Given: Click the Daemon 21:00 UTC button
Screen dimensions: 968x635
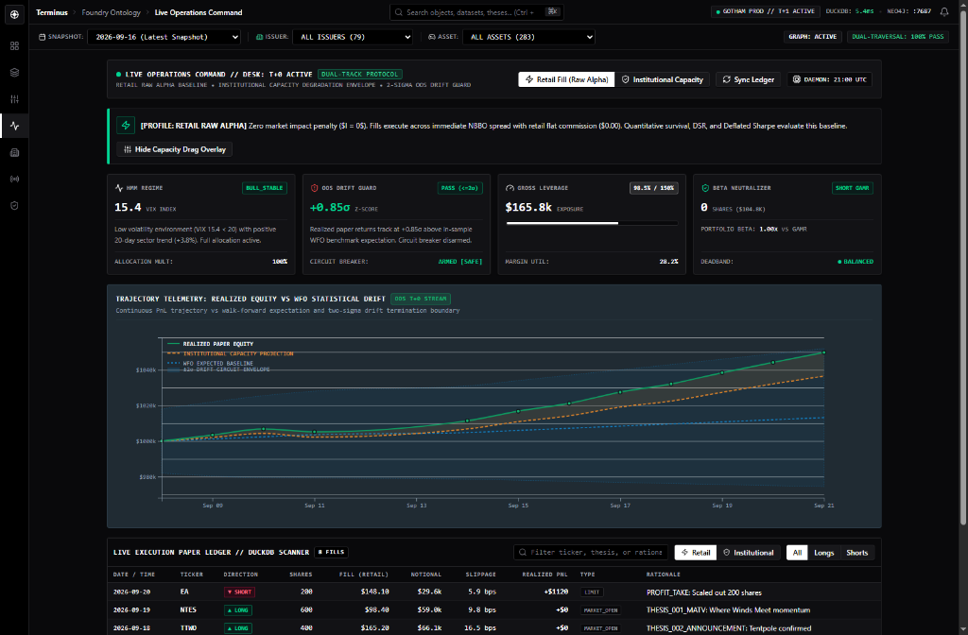Looking at the screenshot, I should point(829,79).
